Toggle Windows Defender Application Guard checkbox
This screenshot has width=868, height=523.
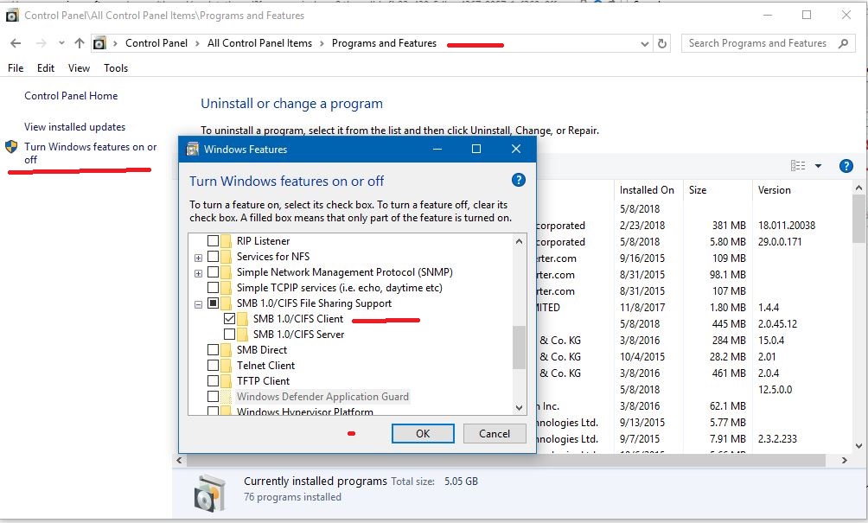[x=214, y=396]
